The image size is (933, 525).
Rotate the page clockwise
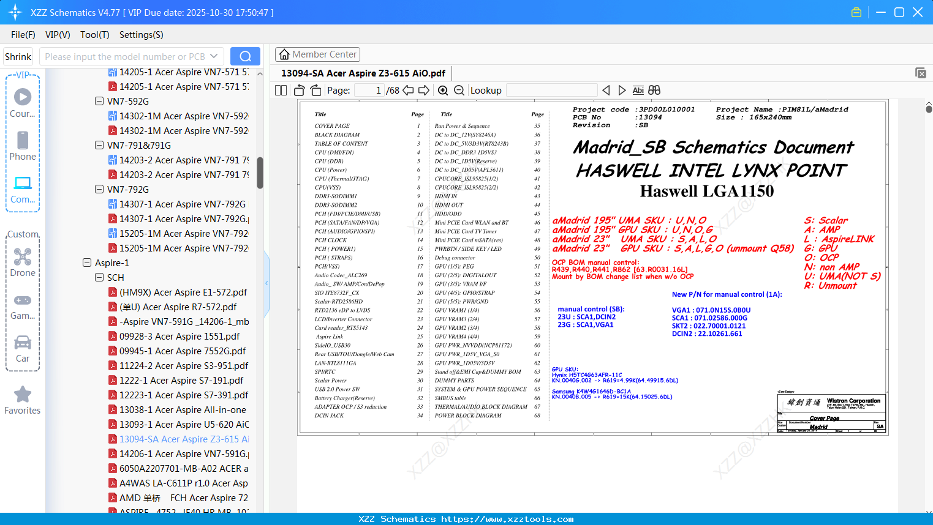pyautogui.click(x=316, y=91)
